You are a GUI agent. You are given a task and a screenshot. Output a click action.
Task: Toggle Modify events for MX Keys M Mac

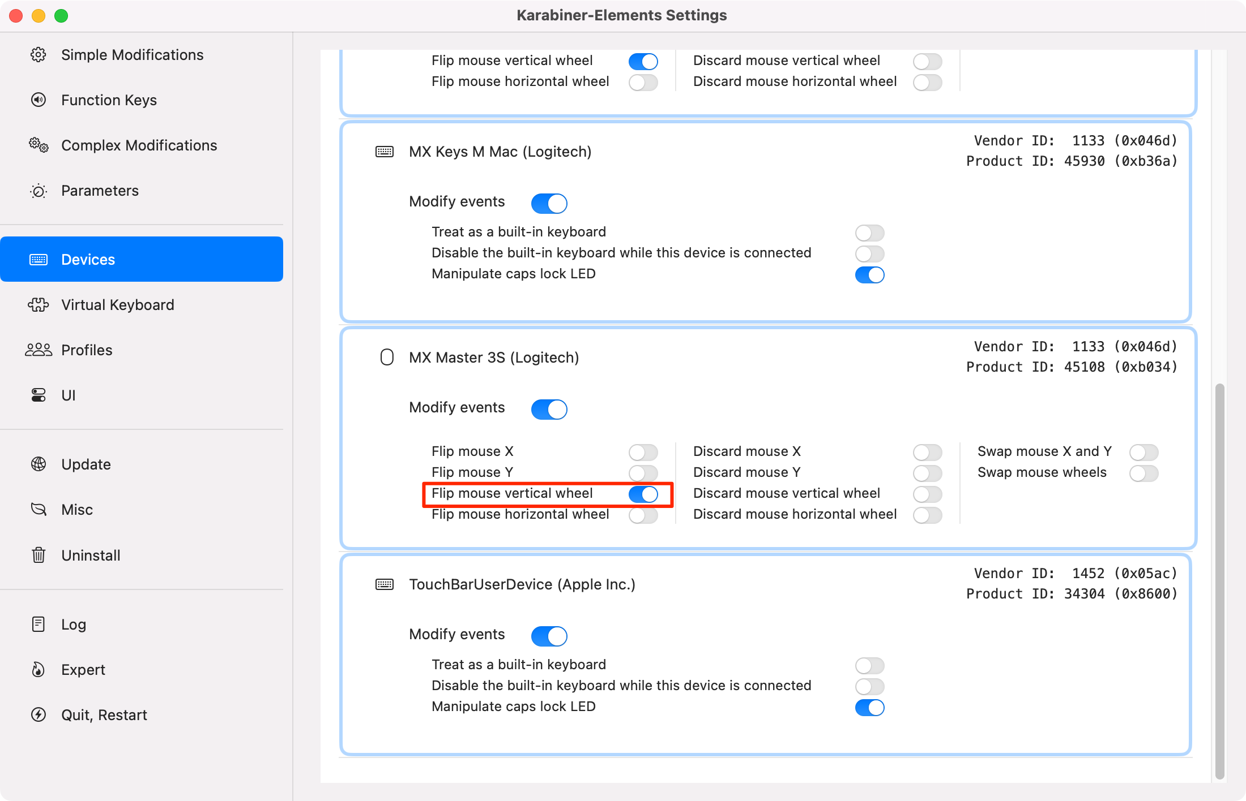pyautogui.click(x=549, y=203)
